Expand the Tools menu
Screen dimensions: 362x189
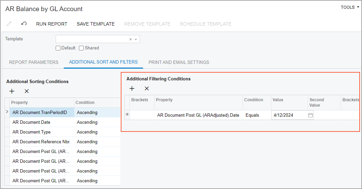pos(350,7)
